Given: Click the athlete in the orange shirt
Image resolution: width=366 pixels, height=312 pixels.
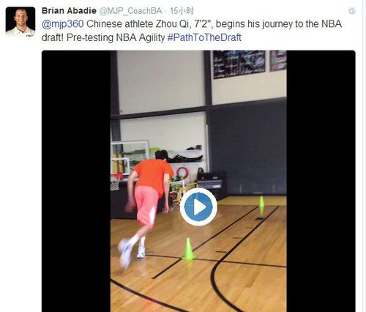Looking at the screenshot, I should coord(146,207).
